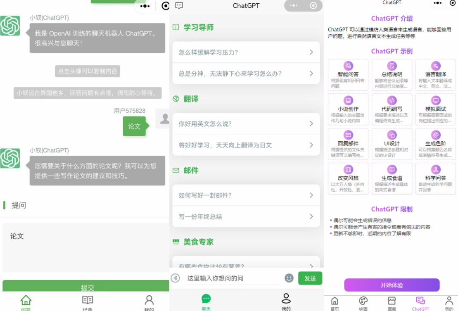Image resolution: width=458 pixels, height=311 pixels.
Task: Select the 代码编写 example card
Action: pos(392,109)
